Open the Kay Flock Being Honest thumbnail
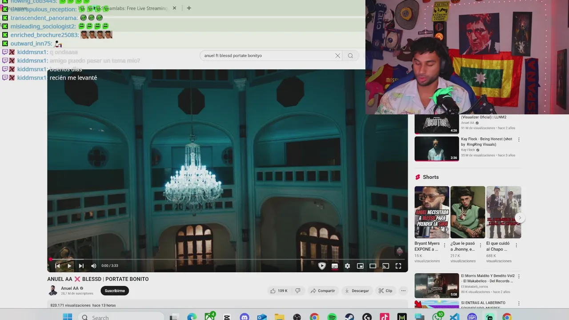Viewport: 569px width, 320px height. 437,148
